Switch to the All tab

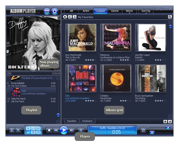point(71,11)
